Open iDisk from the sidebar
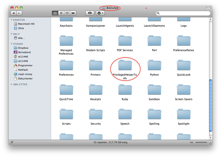This screenshot has width=221, height=157. pos(21,28)
